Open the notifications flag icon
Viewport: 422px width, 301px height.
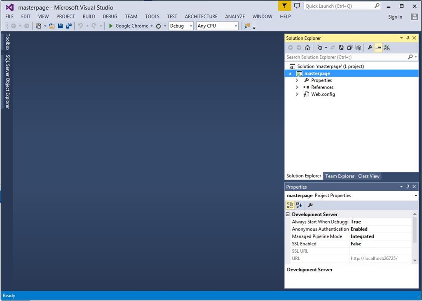(x=284, y=6)
